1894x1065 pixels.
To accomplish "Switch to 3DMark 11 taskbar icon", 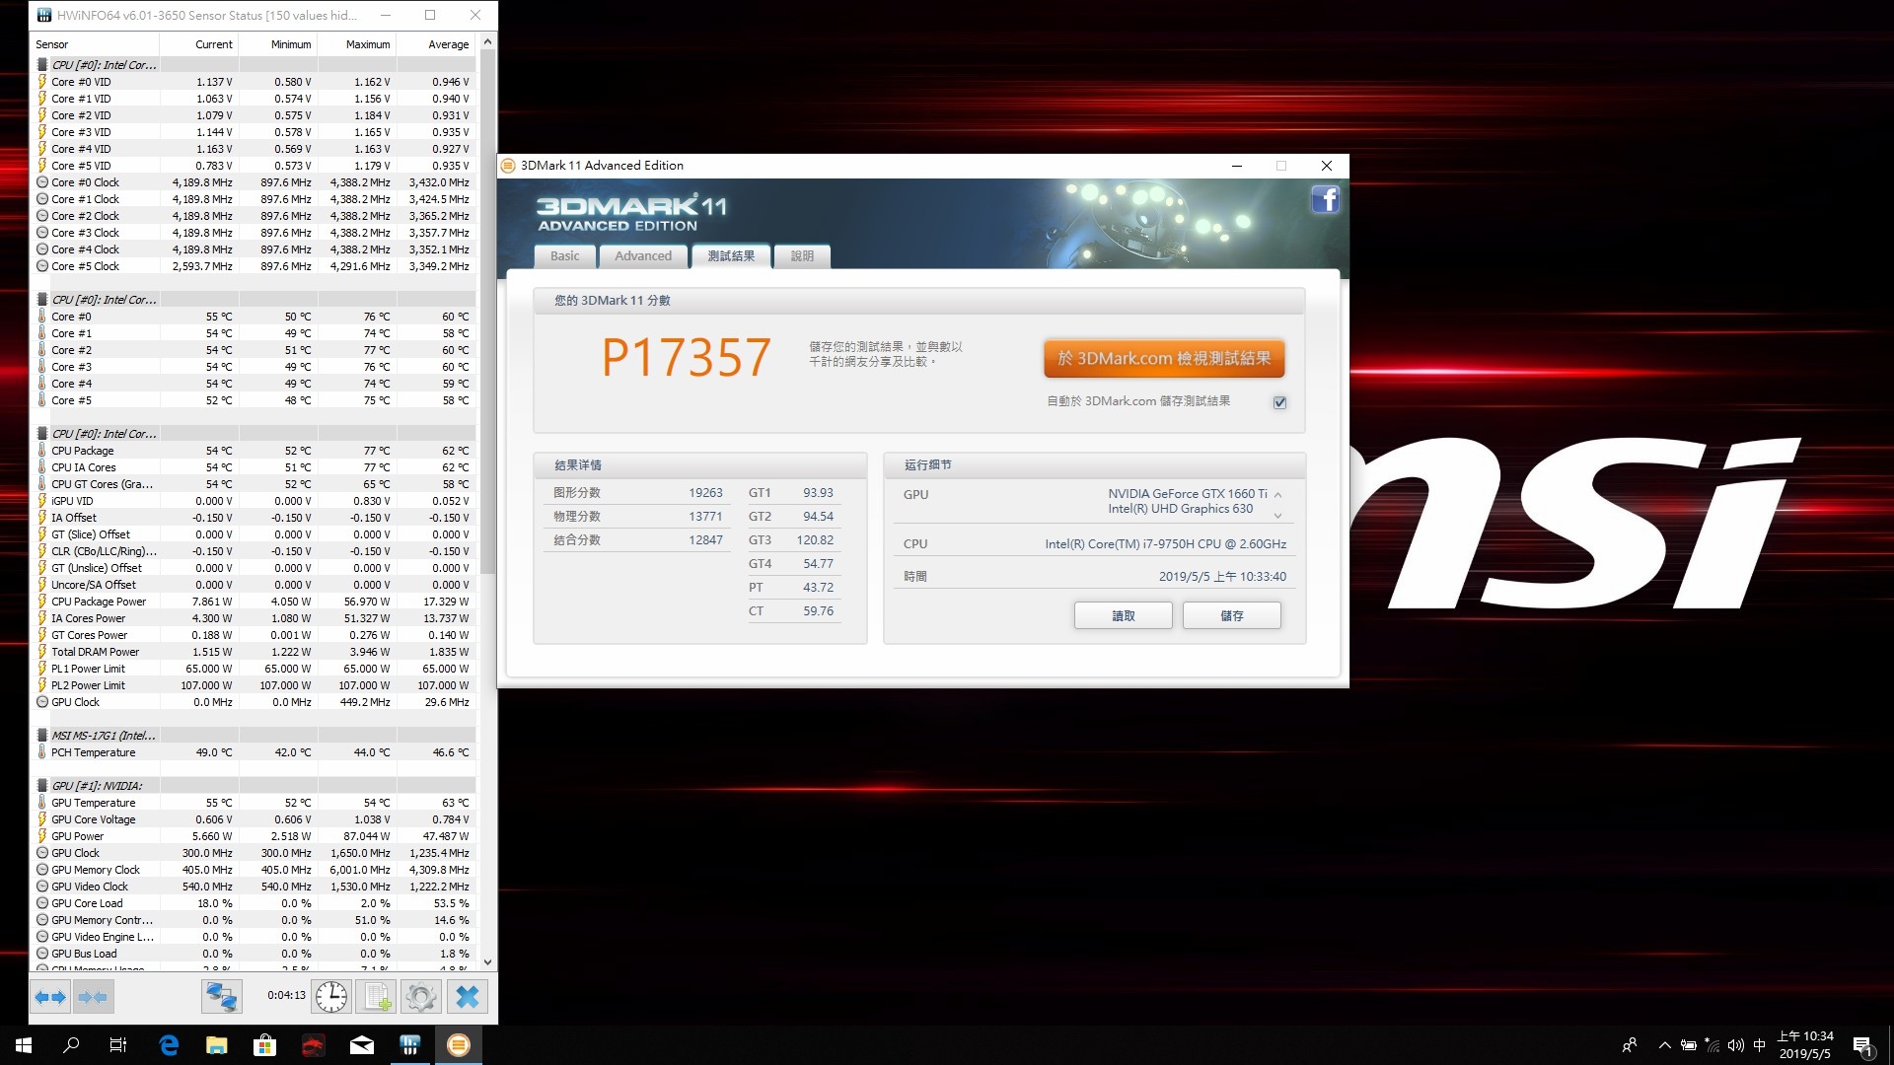I will (459, 1045).
